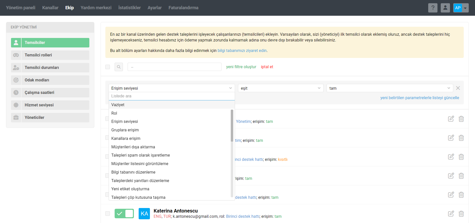Select the Ekip navigation tab

coord(70,8)
